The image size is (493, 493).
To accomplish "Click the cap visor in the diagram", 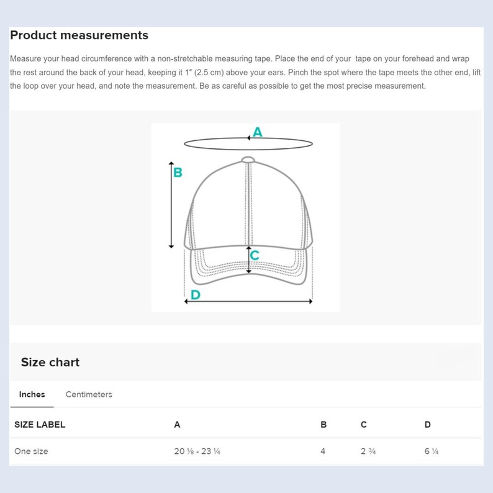I will 248,266.
